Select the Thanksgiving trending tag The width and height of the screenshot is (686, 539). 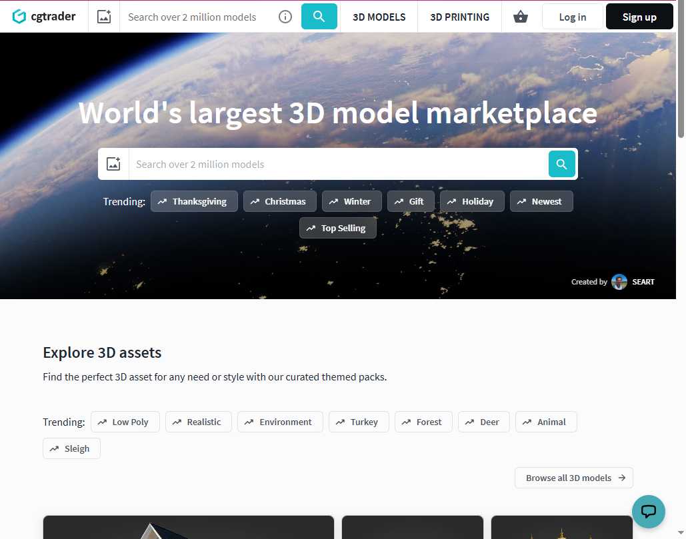coord(194,201)
